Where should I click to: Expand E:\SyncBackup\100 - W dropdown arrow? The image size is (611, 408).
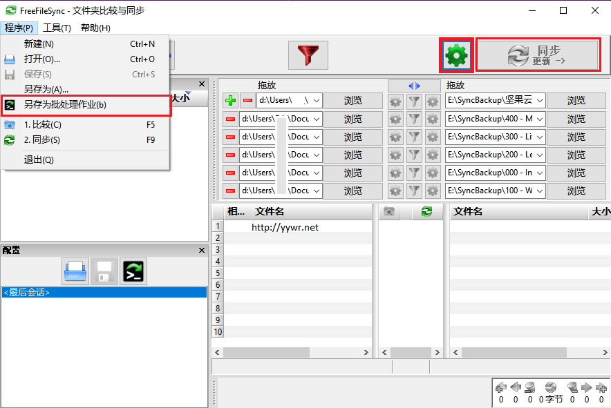click(x=540, y=191)
